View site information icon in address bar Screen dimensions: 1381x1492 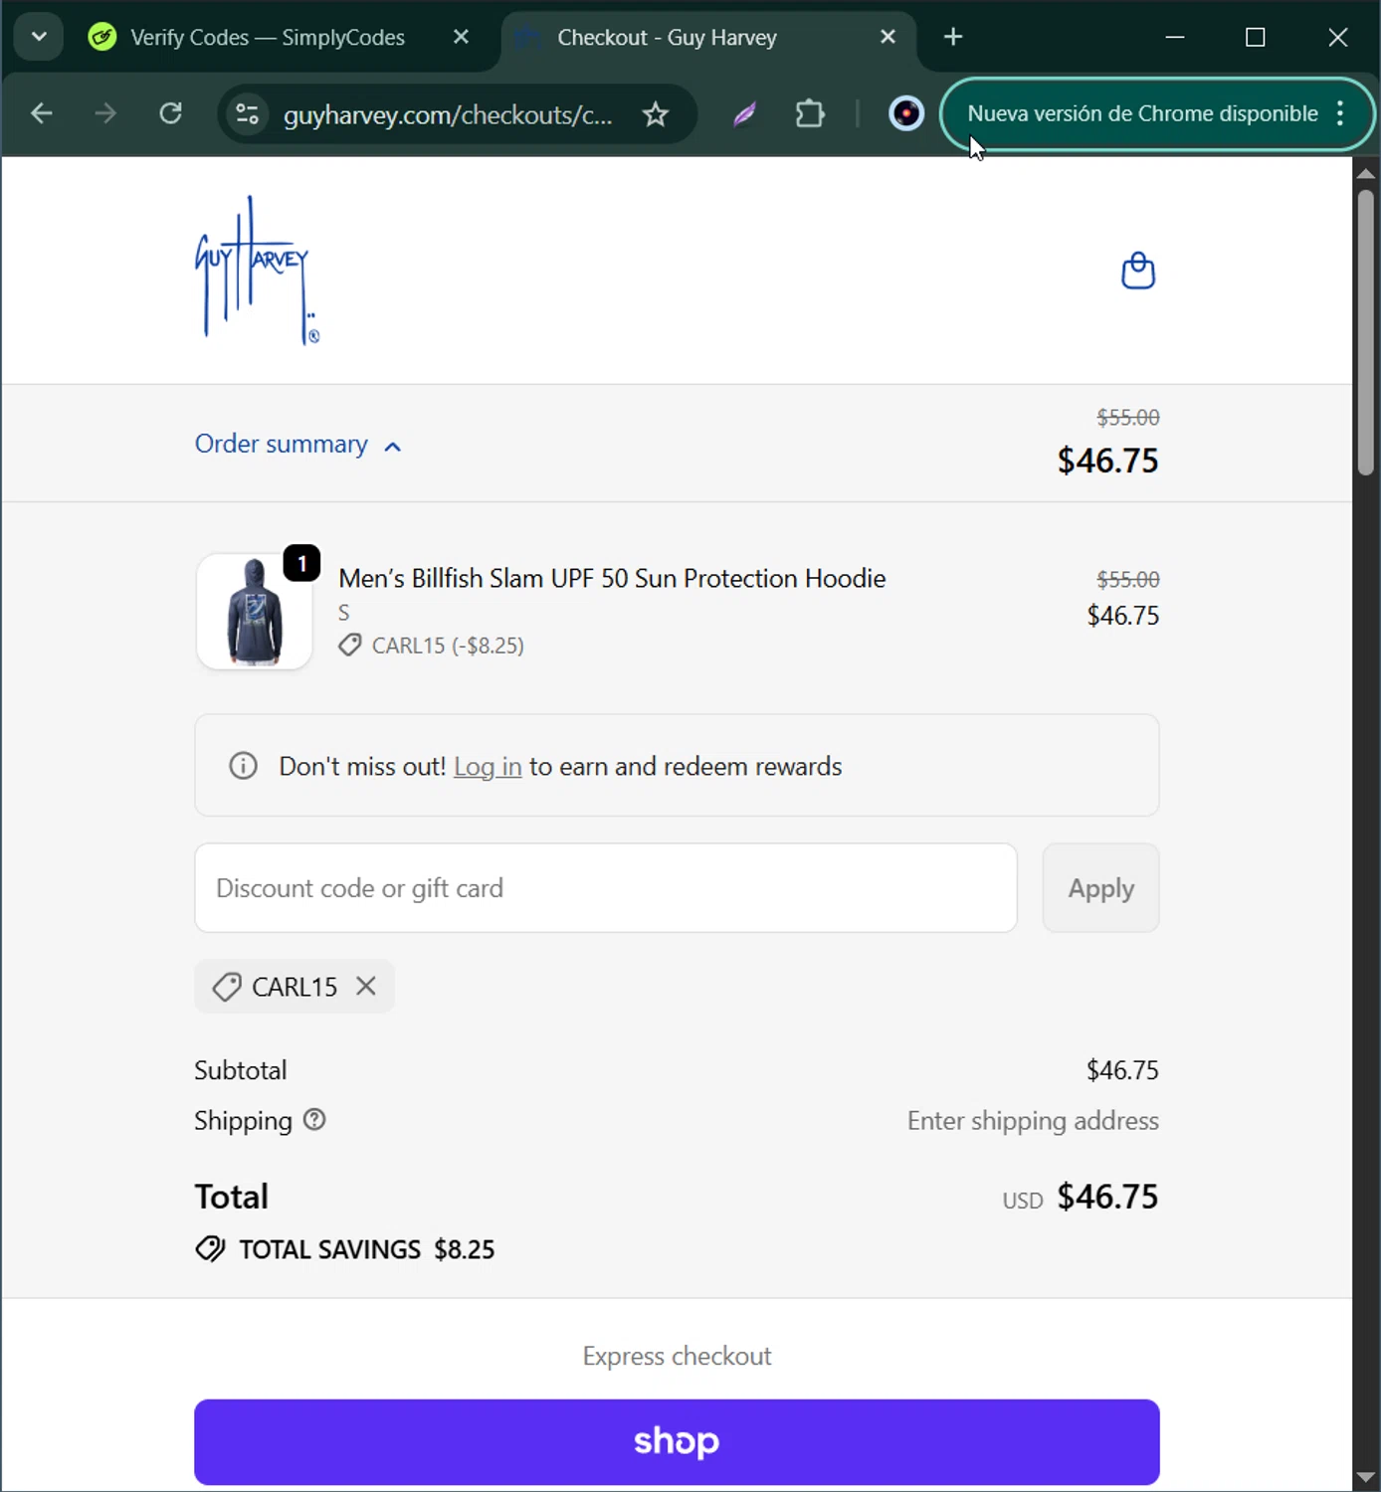(x=248, y=114)
